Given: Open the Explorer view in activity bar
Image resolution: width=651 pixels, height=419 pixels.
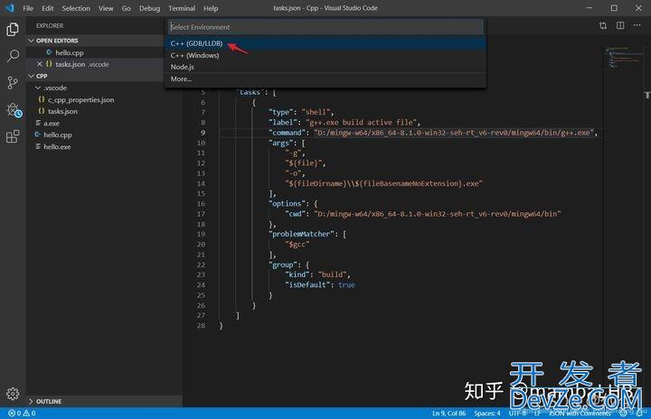Looking at the screenshot, I should pos(13,30).
